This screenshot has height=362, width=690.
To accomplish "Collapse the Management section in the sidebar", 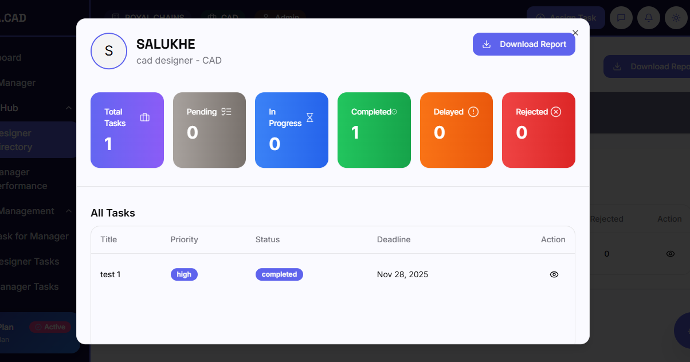I will pyautogui.click(x=68, y=211).
